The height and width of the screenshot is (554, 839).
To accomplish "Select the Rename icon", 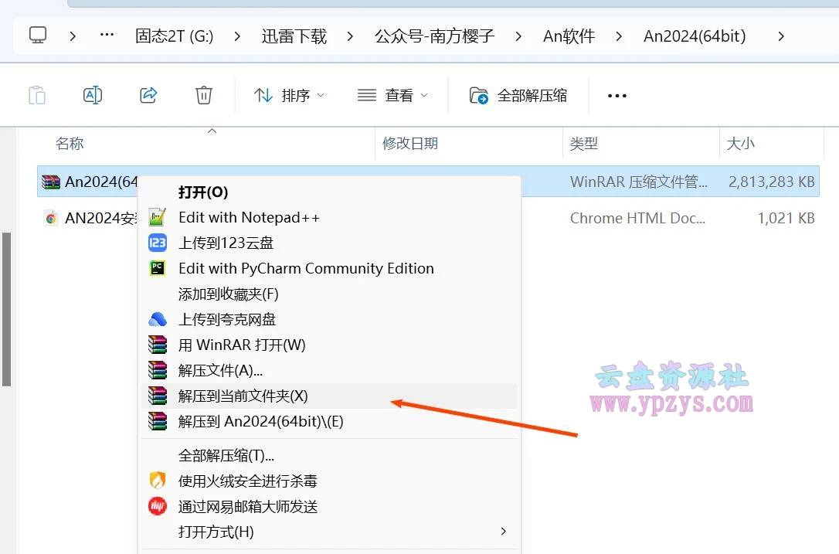I will (x=92, y=94).
